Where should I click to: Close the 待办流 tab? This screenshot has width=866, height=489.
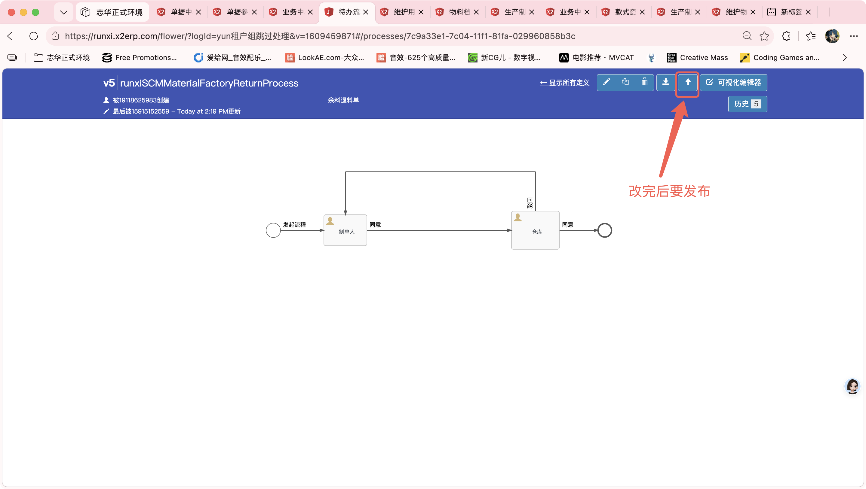(x=366, y=12)
